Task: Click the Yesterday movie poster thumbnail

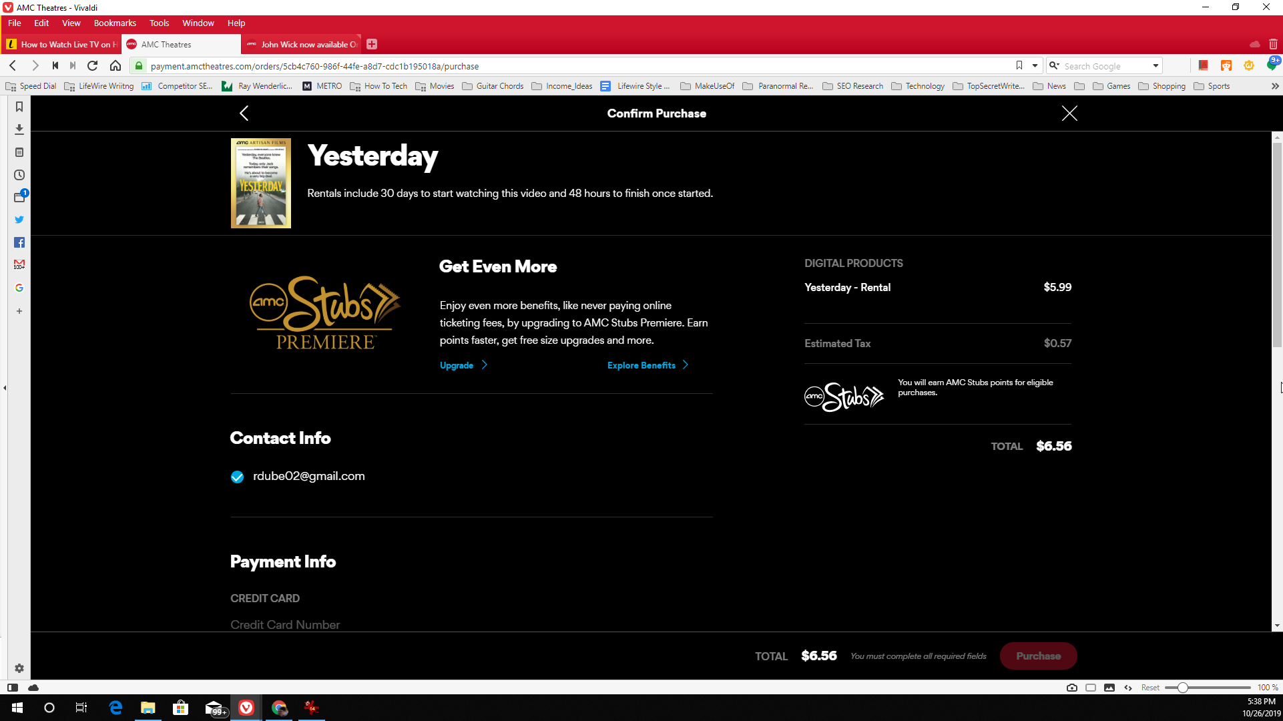Action: [261, 183]
